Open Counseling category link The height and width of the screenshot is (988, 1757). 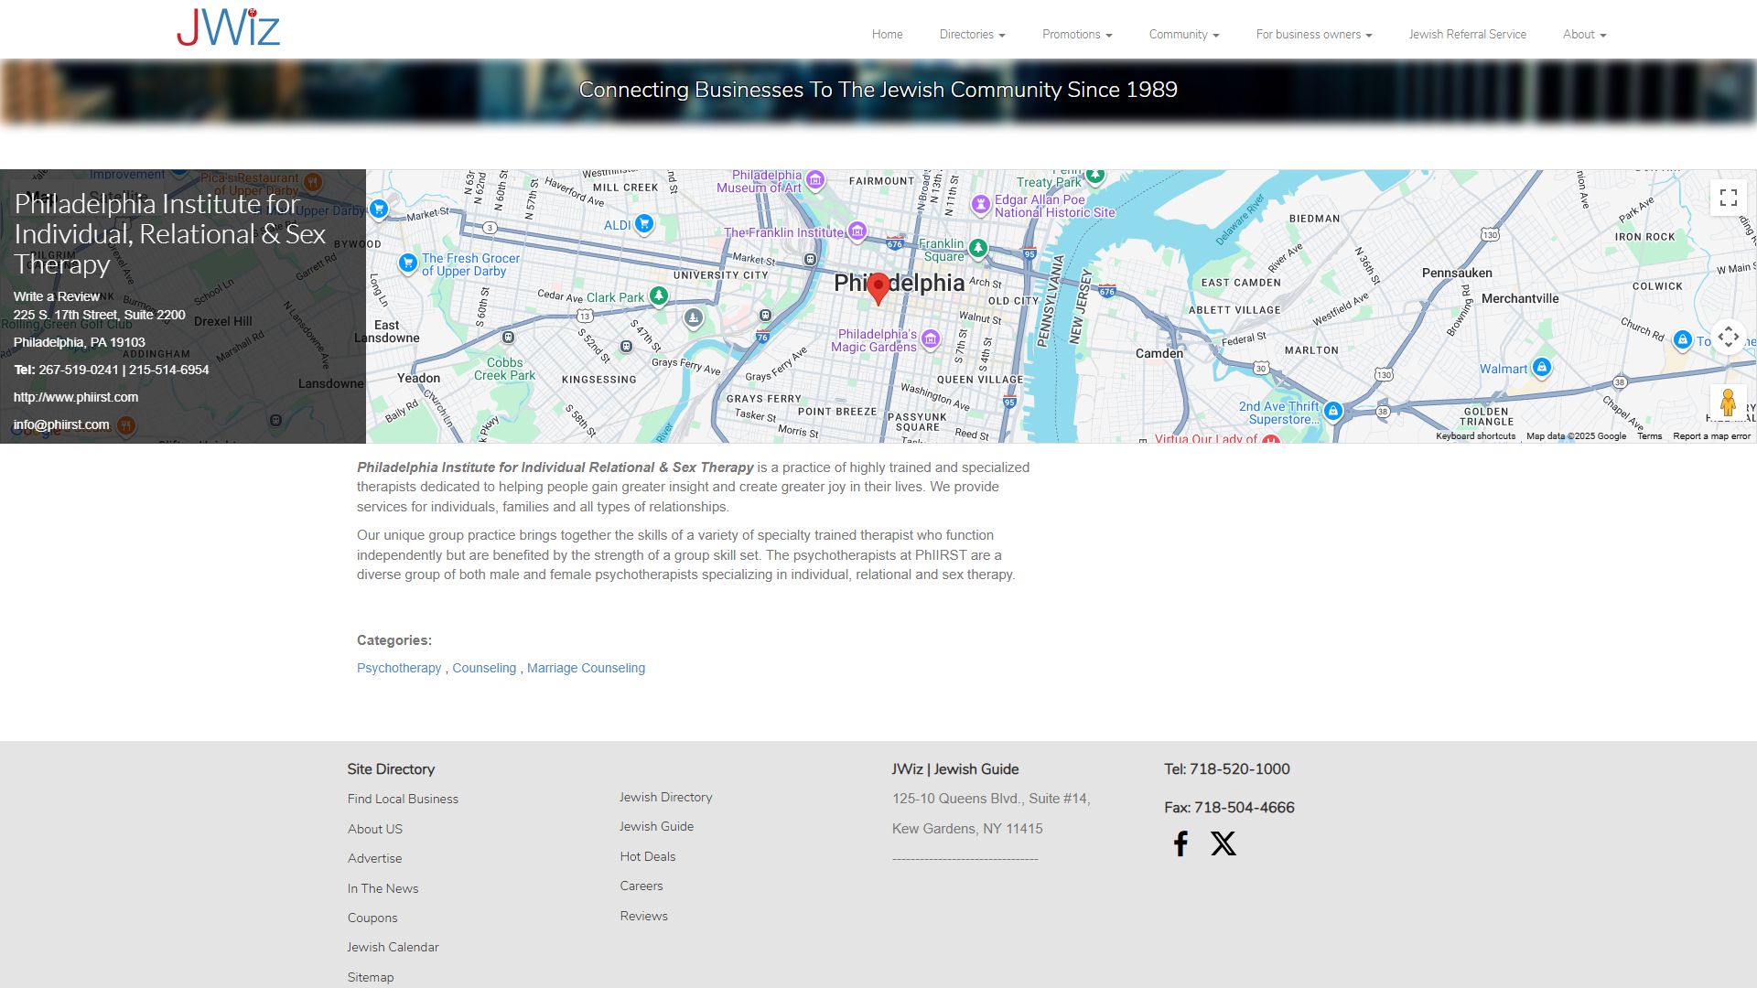click(484, 668)
